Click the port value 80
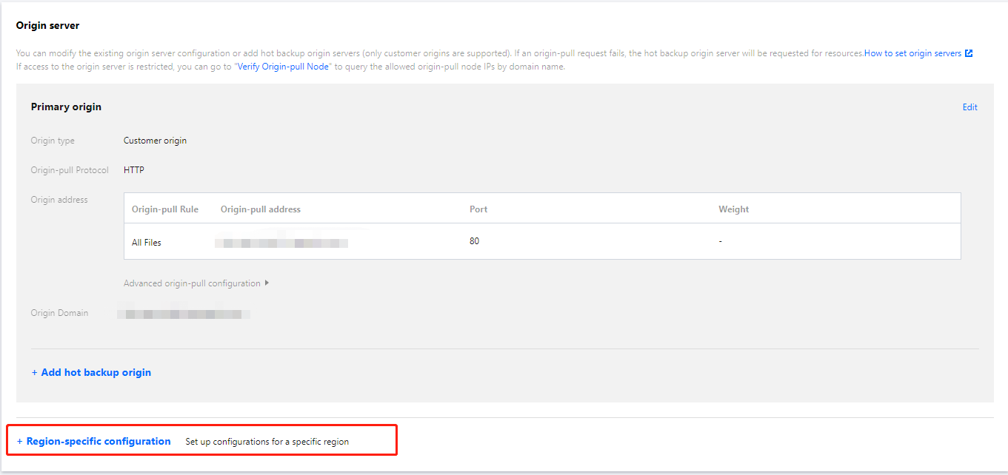Image resolution: width=1008 pixels, height=475 pixels. click(474, 241)
